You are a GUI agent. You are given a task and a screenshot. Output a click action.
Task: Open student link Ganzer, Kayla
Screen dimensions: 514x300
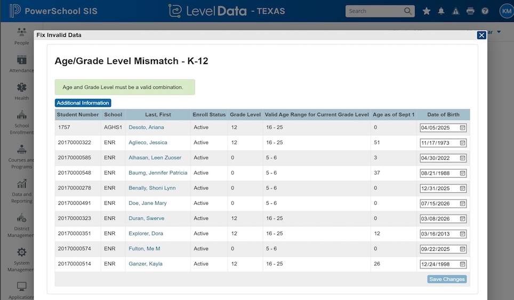(146, 264)
